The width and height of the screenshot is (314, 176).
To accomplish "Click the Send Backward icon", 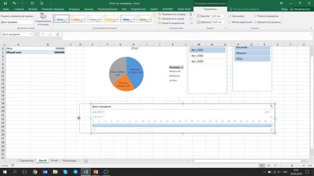I will (159, 19).
